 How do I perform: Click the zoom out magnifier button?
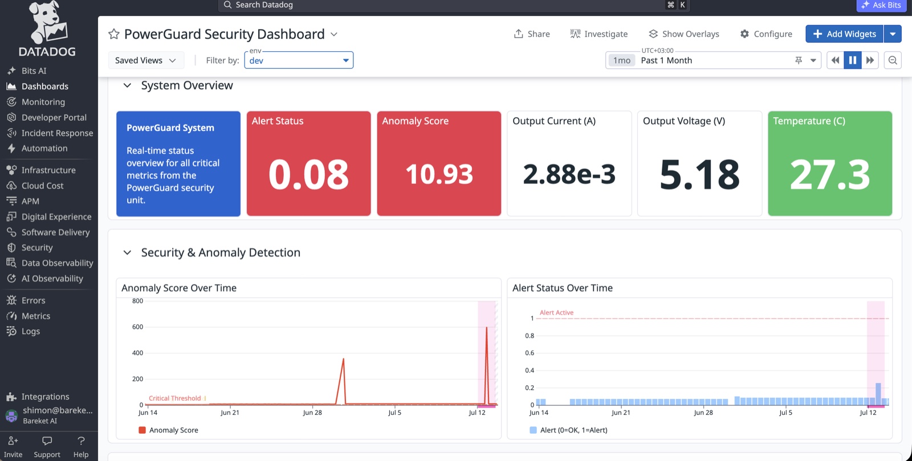893,60
